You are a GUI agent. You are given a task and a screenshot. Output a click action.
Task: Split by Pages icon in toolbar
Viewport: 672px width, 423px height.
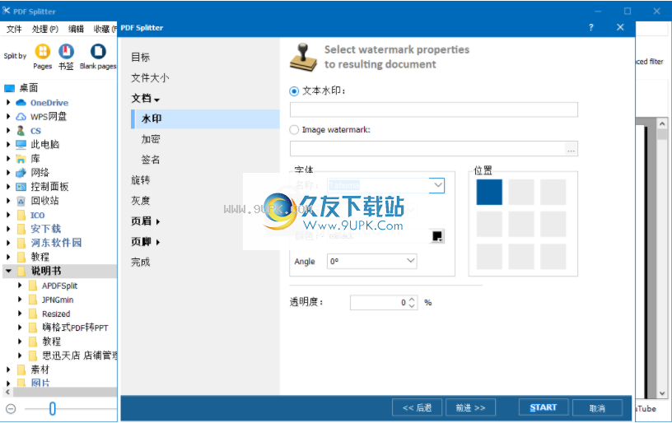click(43, 52)
